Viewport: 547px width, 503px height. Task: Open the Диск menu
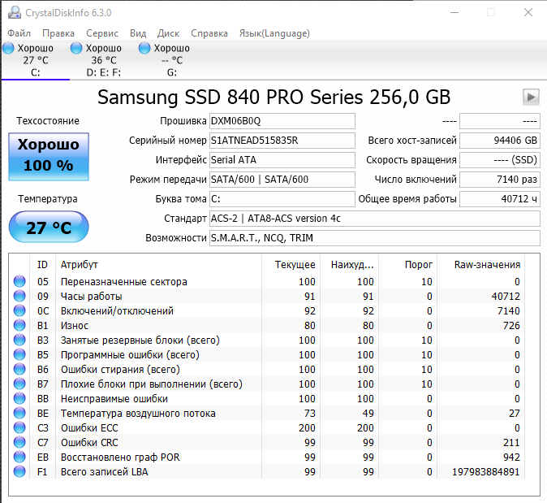pyautogui.click(x=168, y=33)
